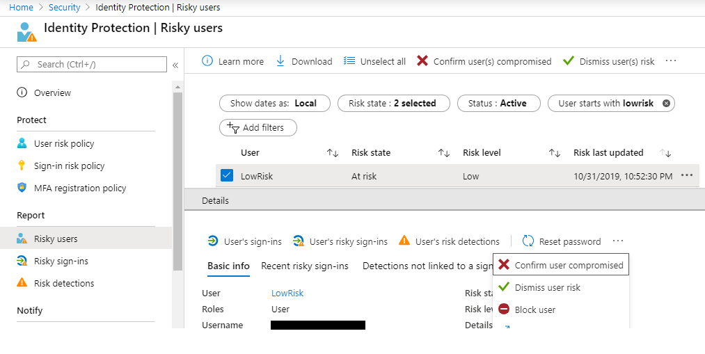The image size is (705, 354).
Task: Click the red X Confirm user(s) compromised icon
Action: coord(422,61)
